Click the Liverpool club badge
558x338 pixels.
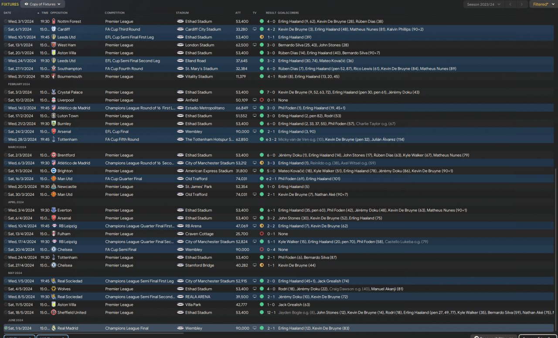coord(54,100)
